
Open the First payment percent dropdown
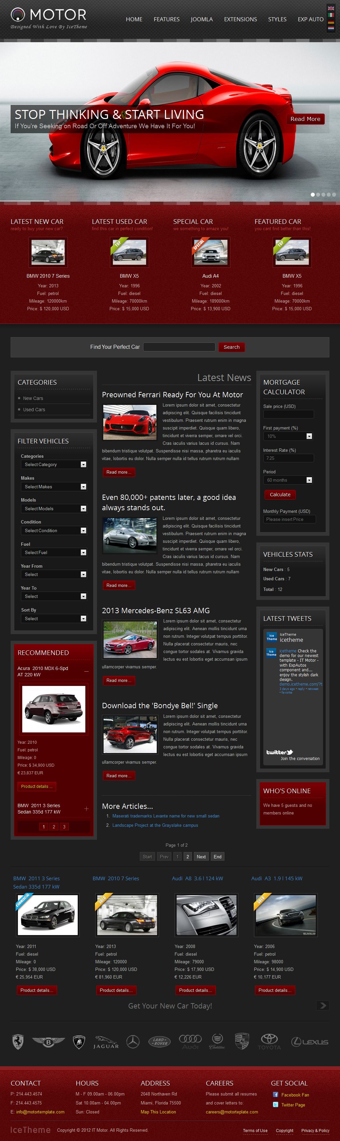pyautogui.click(x=288, y=436)
